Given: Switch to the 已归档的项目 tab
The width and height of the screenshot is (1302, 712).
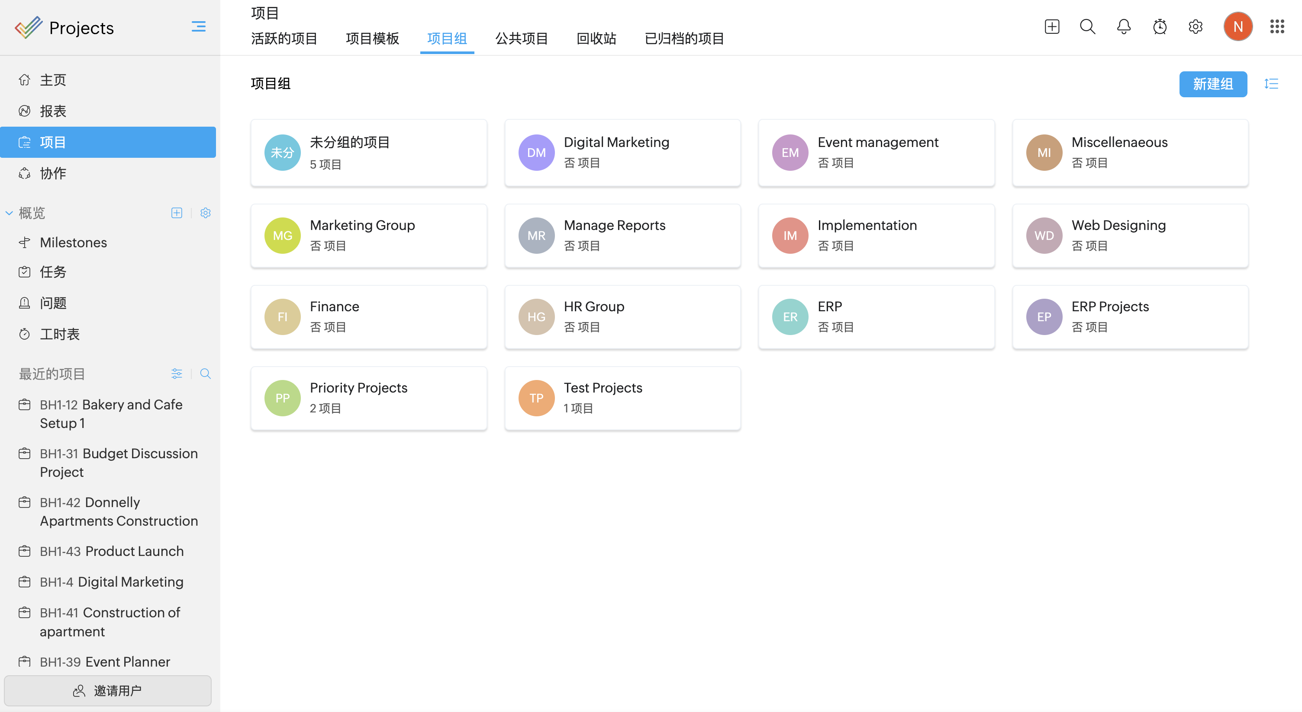Looking at the screenshot, I should tap(684, 38).
